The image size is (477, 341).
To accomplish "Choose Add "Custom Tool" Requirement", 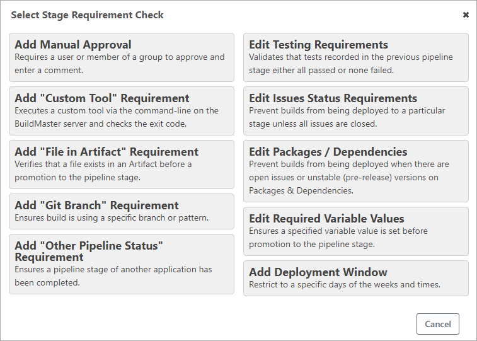I will 101,98.
